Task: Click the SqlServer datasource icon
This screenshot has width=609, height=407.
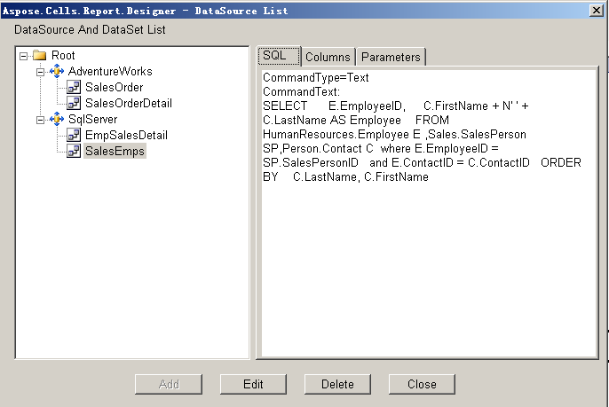Action: point(57,119)
